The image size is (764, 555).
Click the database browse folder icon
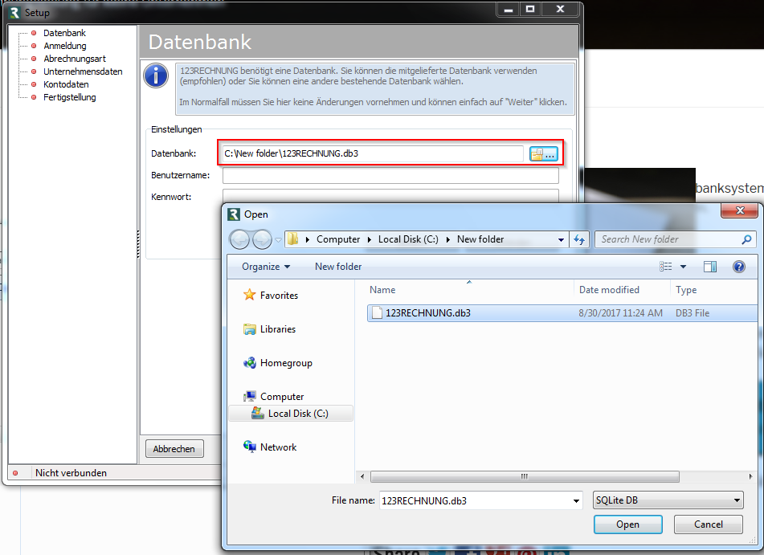543,154
